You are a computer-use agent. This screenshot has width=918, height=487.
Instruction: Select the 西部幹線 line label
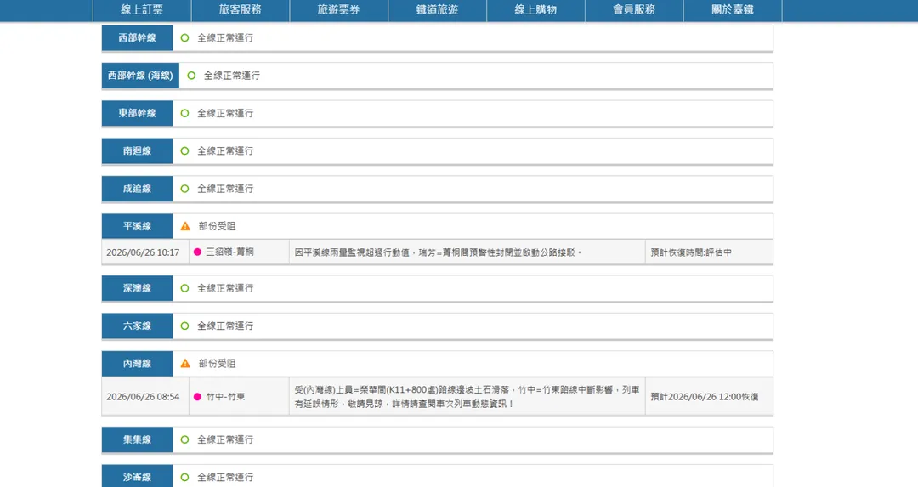[x=137, y=38]
